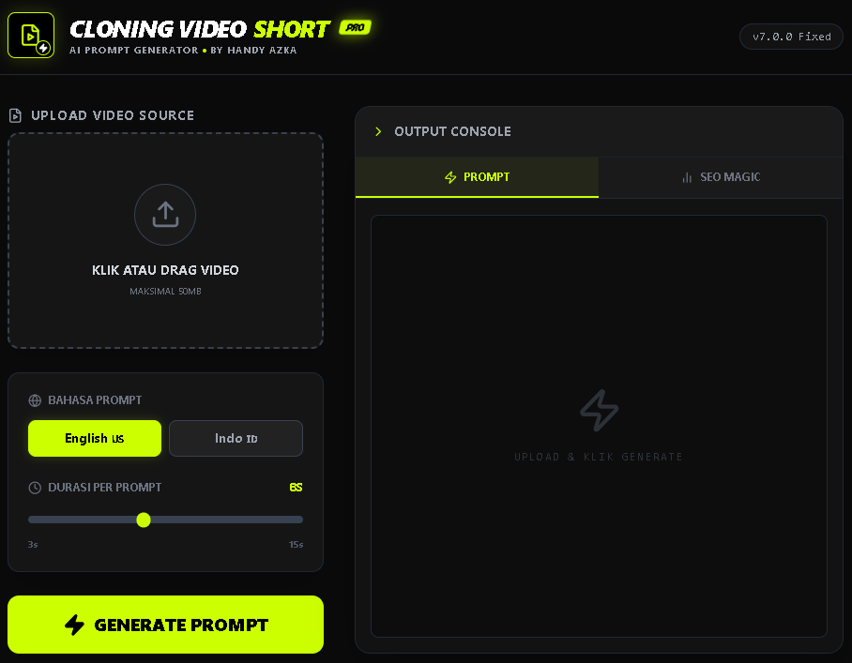Click the upload arrow circle icon
This screenshot has height=663, width=852.
point(165,215)
